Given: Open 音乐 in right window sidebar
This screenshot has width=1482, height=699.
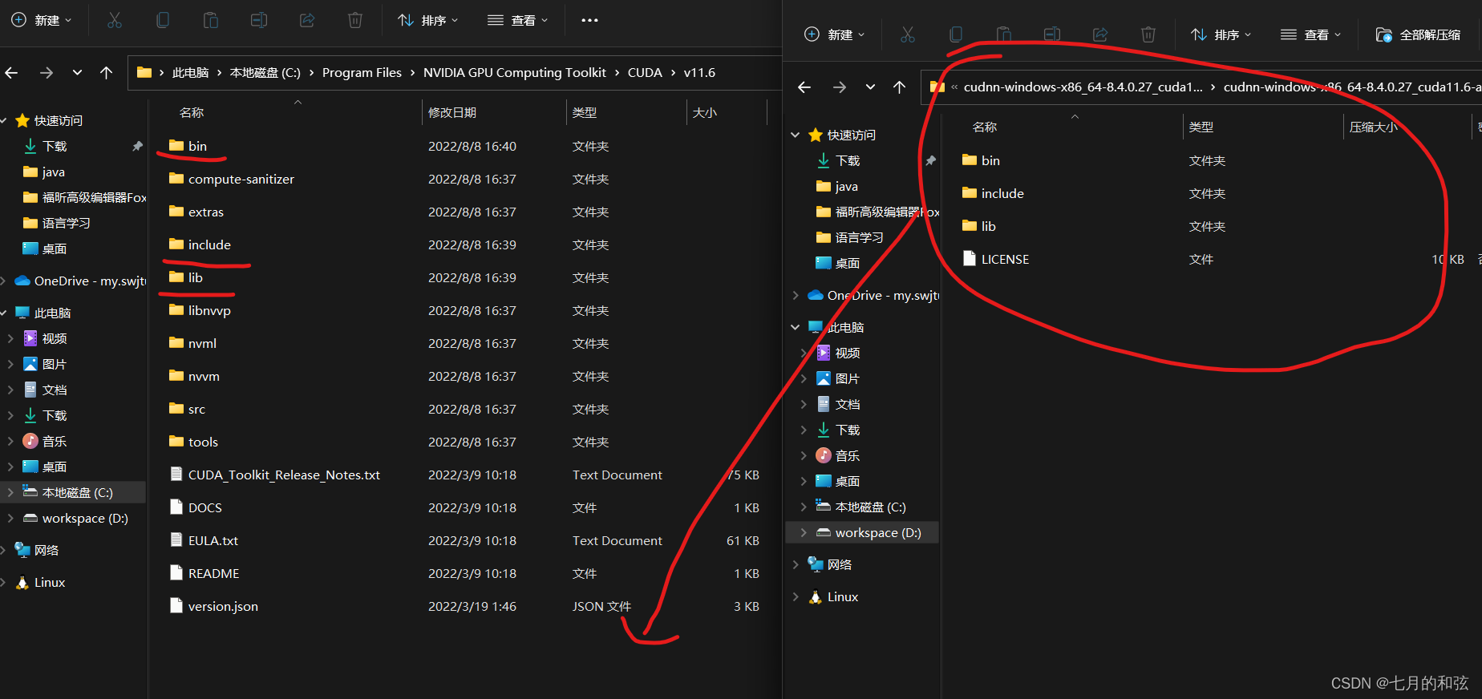Looking at the screenshot, I should pos(848,455).
